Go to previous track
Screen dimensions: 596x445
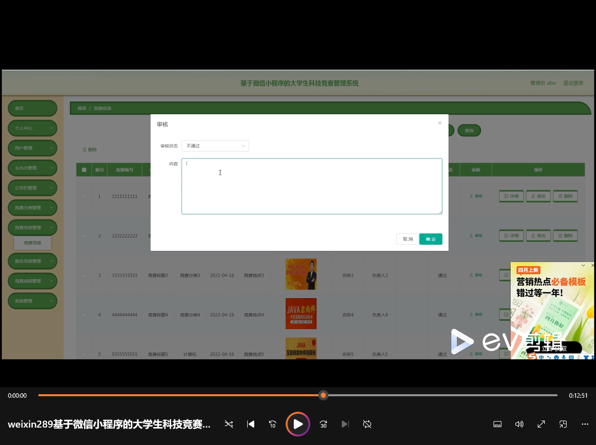point(250,424)
